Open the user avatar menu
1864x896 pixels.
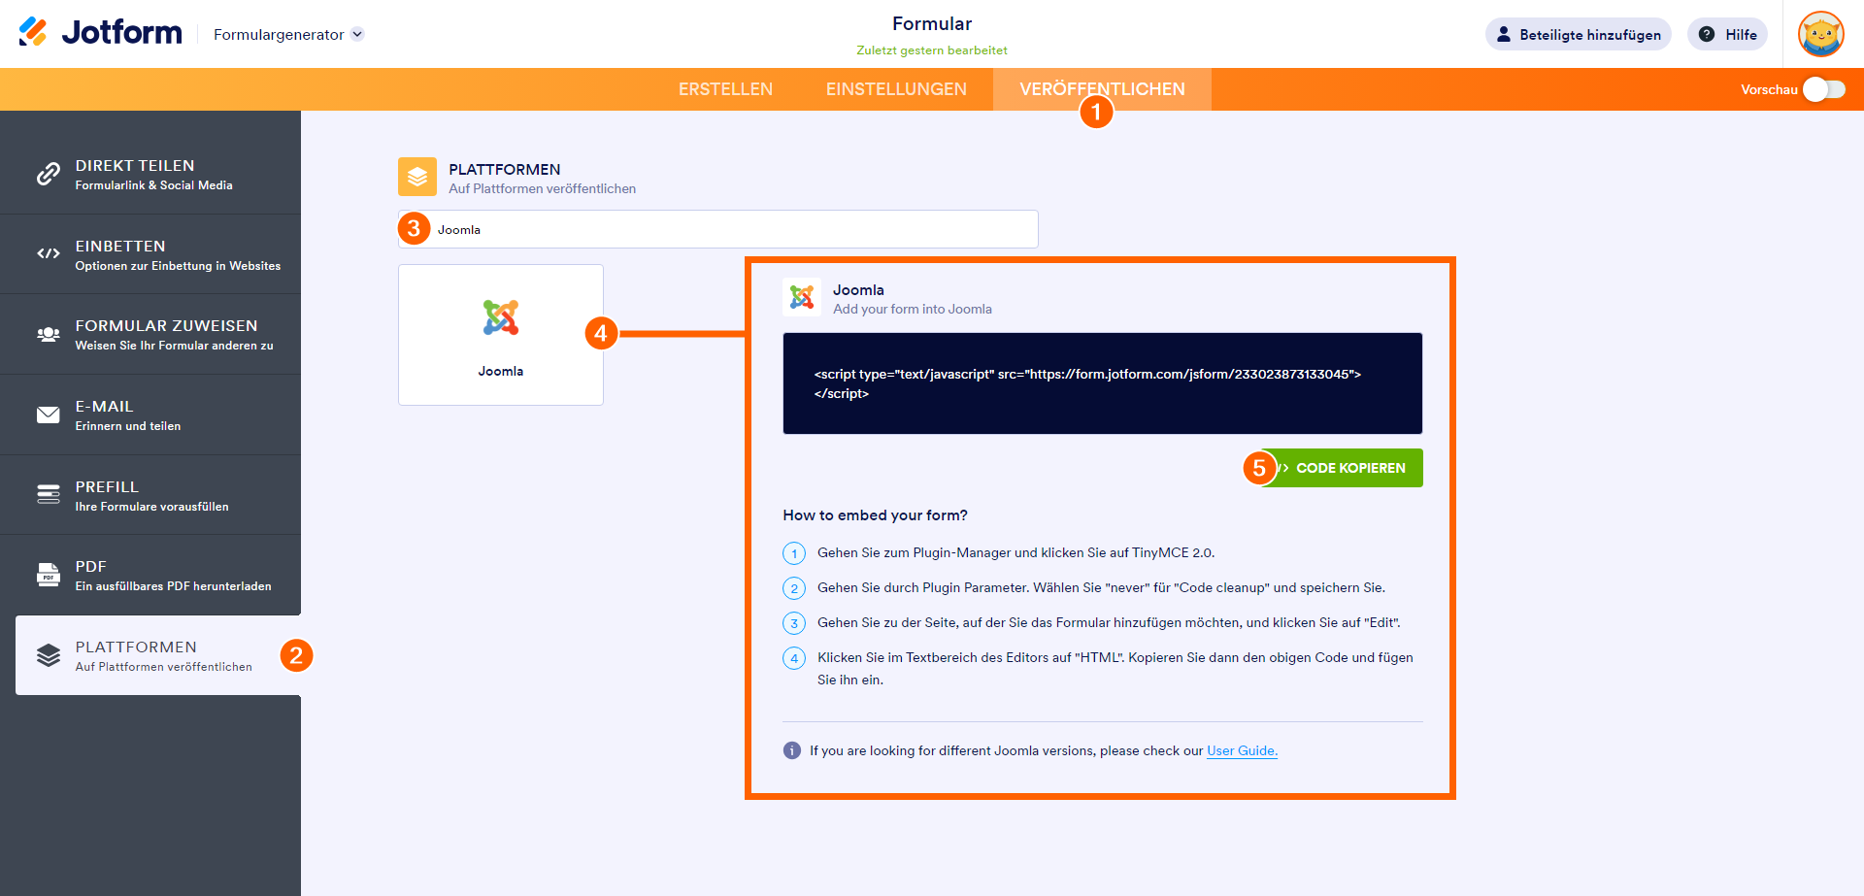(1820, 34)
